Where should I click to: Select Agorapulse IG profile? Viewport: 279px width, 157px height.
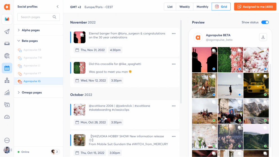[x=39, y=81]
